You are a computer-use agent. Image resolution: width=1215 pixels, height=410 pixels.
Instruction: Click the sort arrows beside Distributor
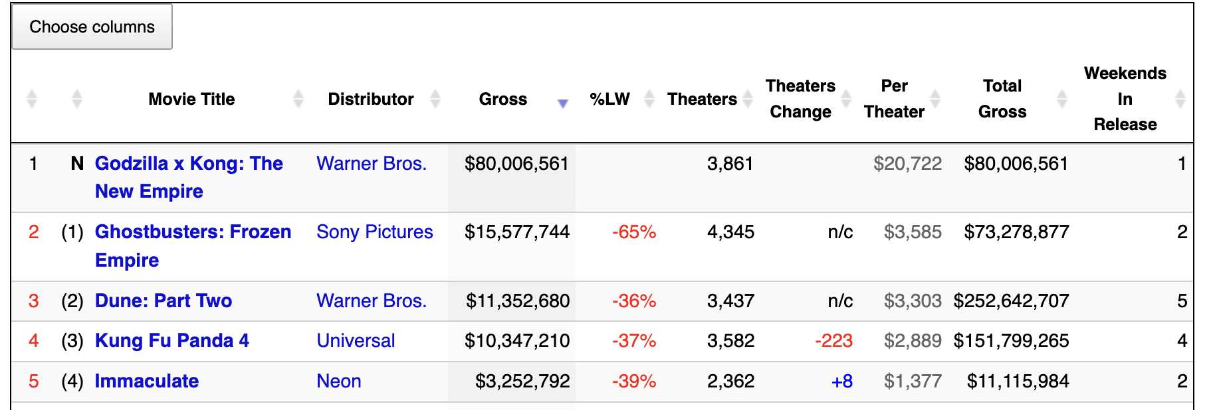click(x=435, y=99)
